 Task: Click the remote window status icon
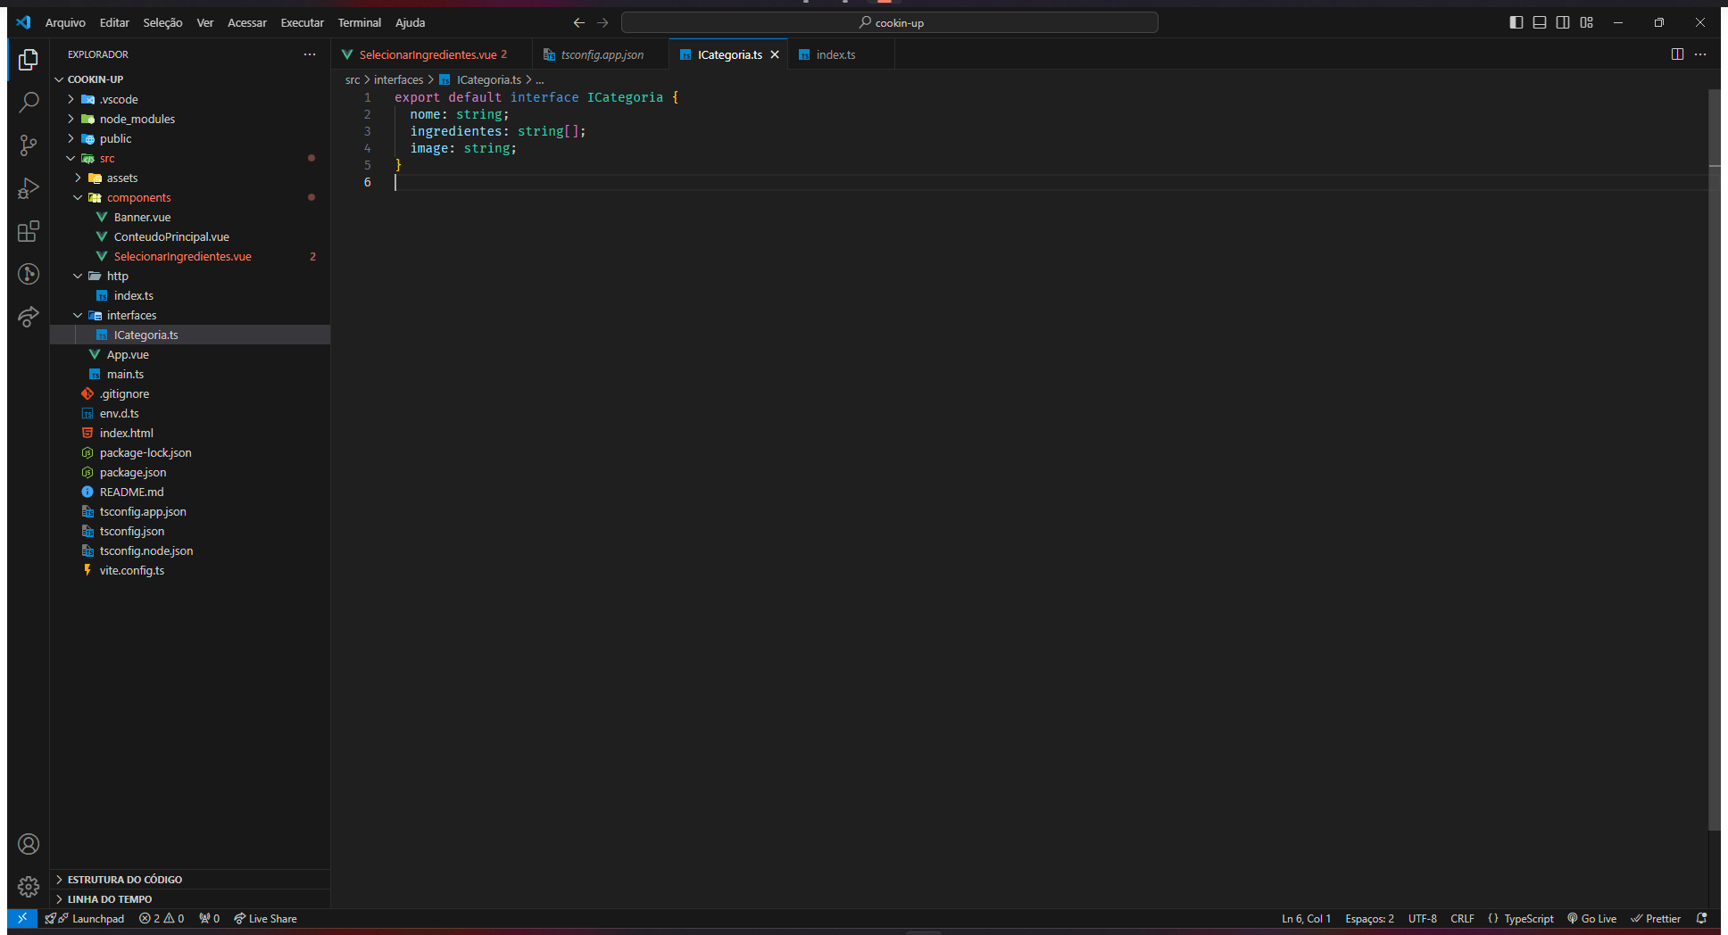22,918
